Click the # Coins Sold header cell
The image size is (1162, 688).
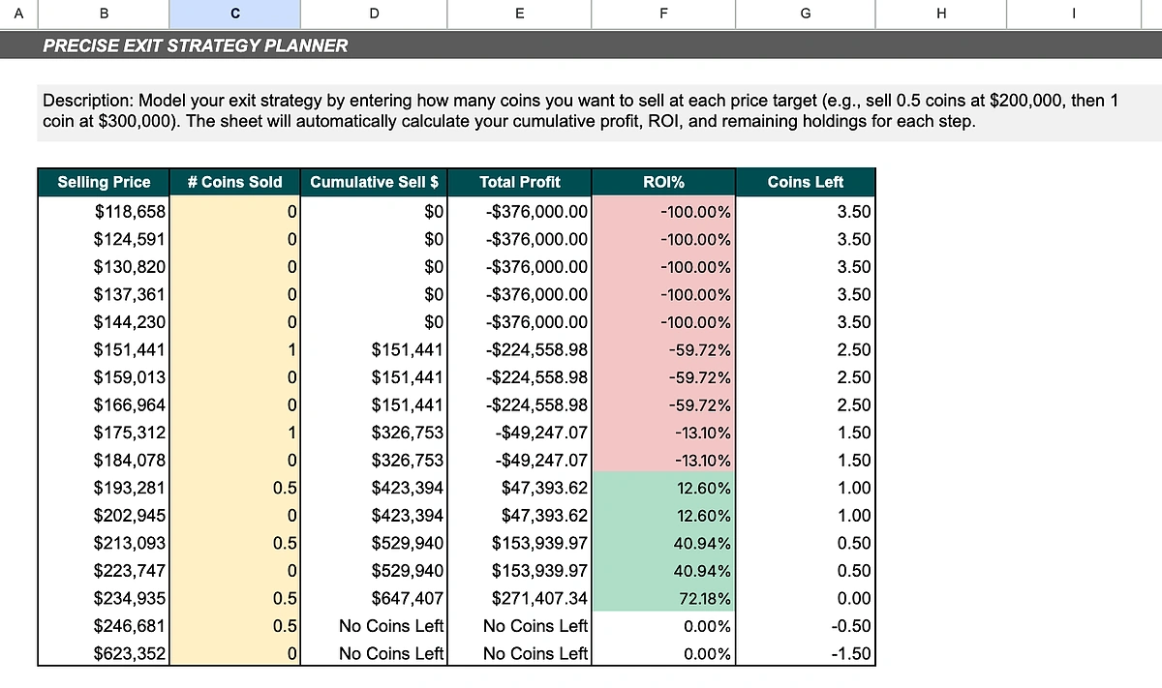[233, 182]
